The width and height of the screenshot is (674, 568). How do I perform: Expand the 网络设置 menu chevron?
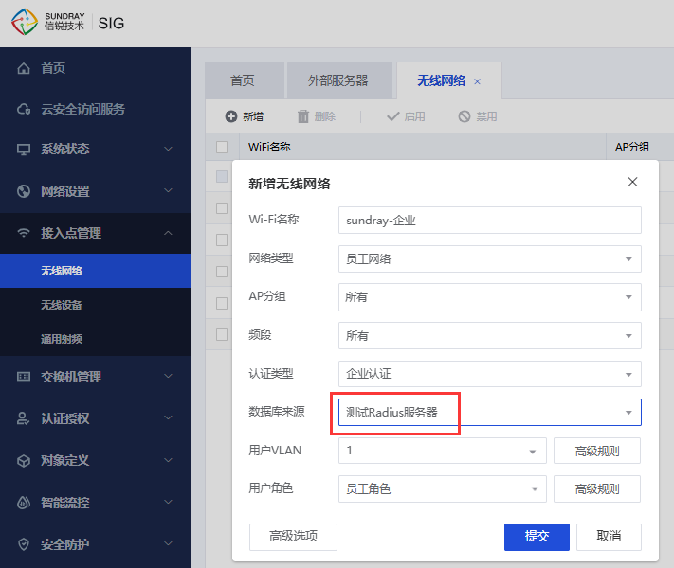[168, 190]
